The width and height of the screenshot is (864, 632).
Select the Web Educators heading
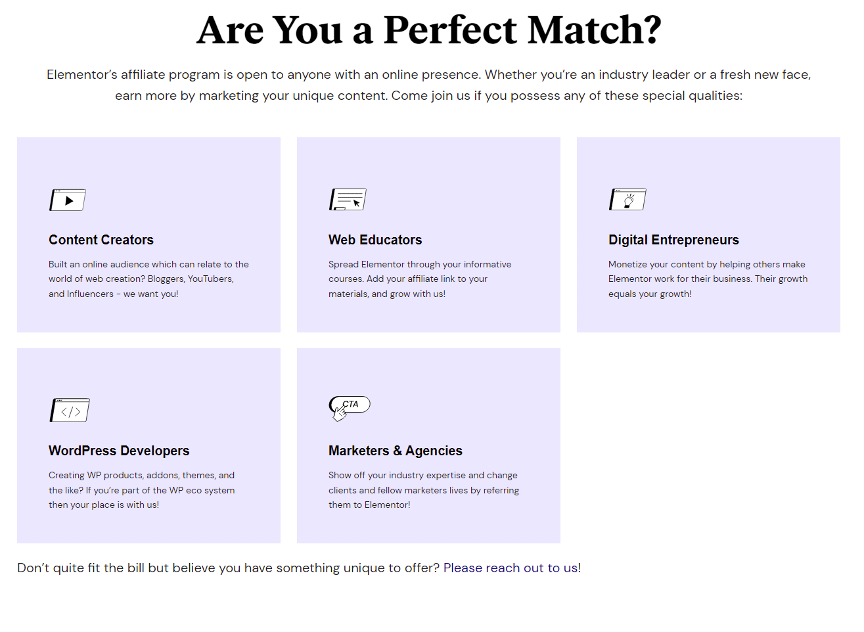click(x=375, y=240)
